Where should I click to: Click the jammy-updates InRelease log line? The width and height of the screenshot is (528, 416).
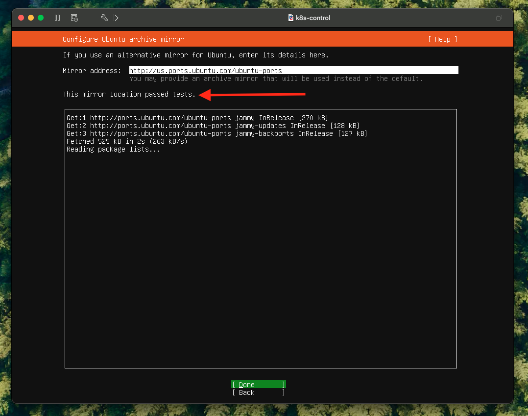coord(213,126)
